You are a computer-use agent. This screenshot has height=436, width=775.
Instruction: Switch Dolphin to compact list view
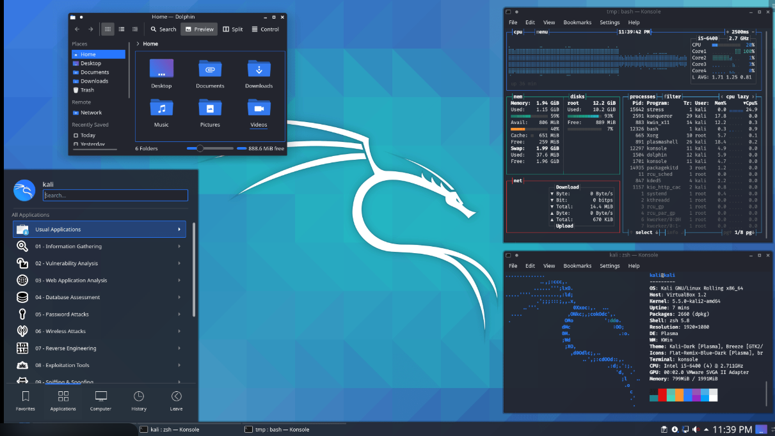pyautogui.click(x=121, y=29)
